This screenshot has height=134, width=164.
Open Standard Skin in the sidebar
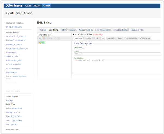(12, 124)
